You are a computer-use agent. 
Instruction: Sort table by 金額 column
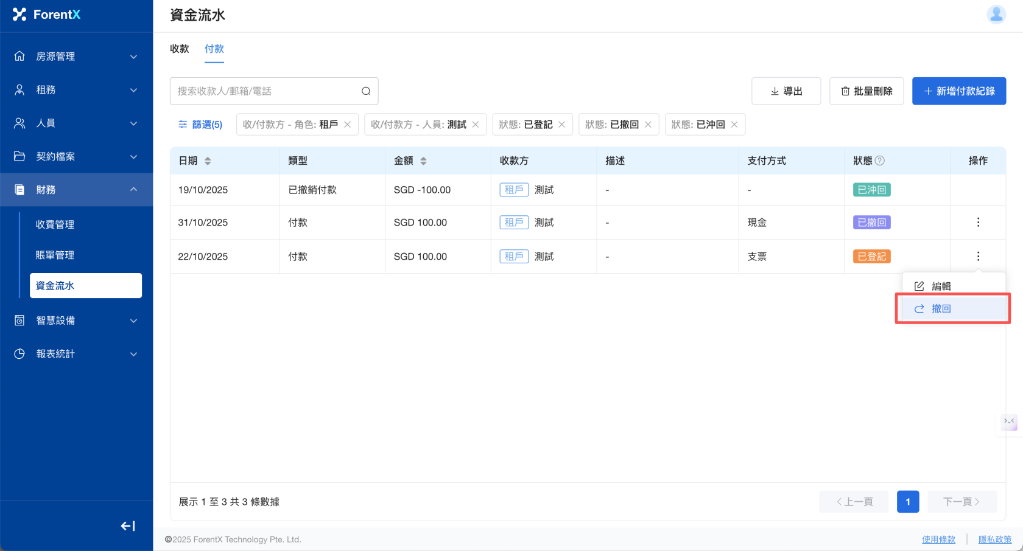423,161
